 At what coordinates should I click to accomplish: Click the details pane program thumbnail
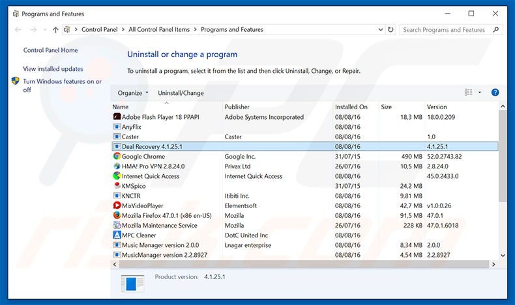coord(132,284)
